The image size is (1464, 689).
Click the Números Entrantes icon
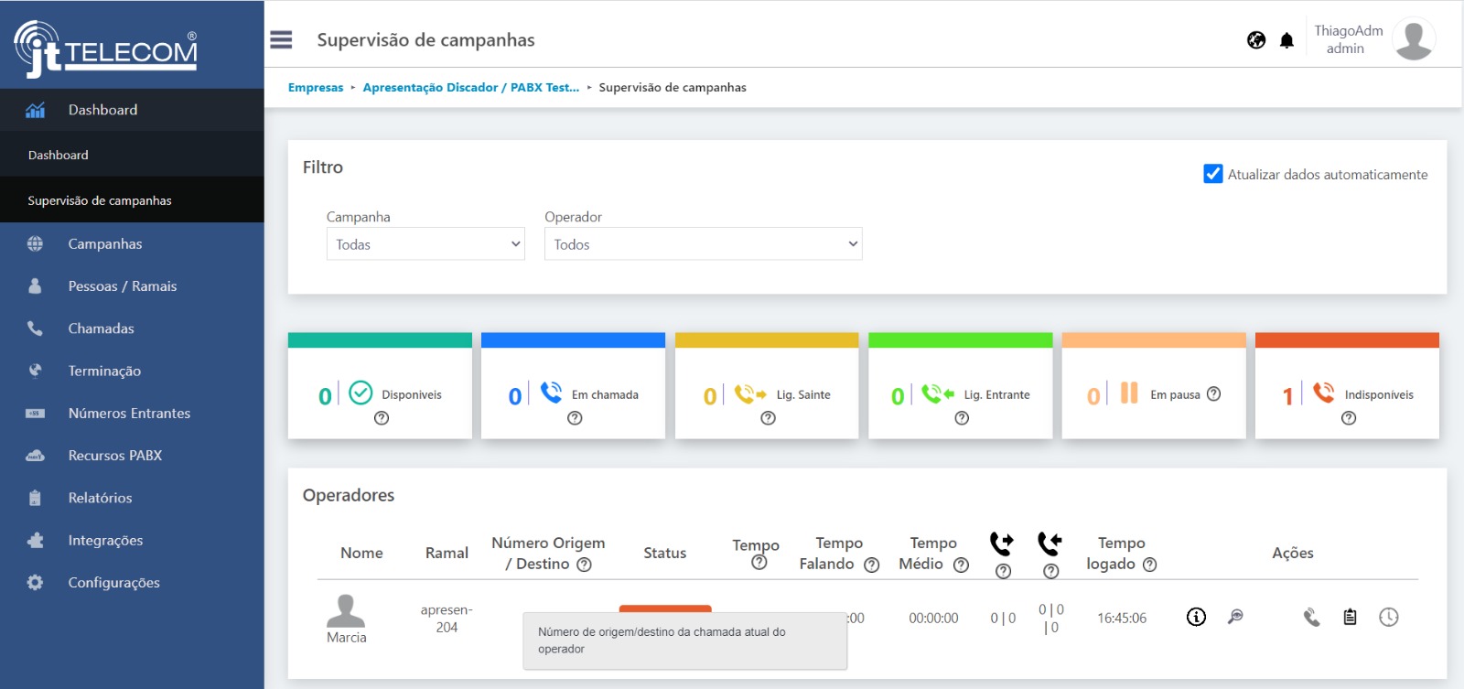pyautogui.click(x=35, y=414)
